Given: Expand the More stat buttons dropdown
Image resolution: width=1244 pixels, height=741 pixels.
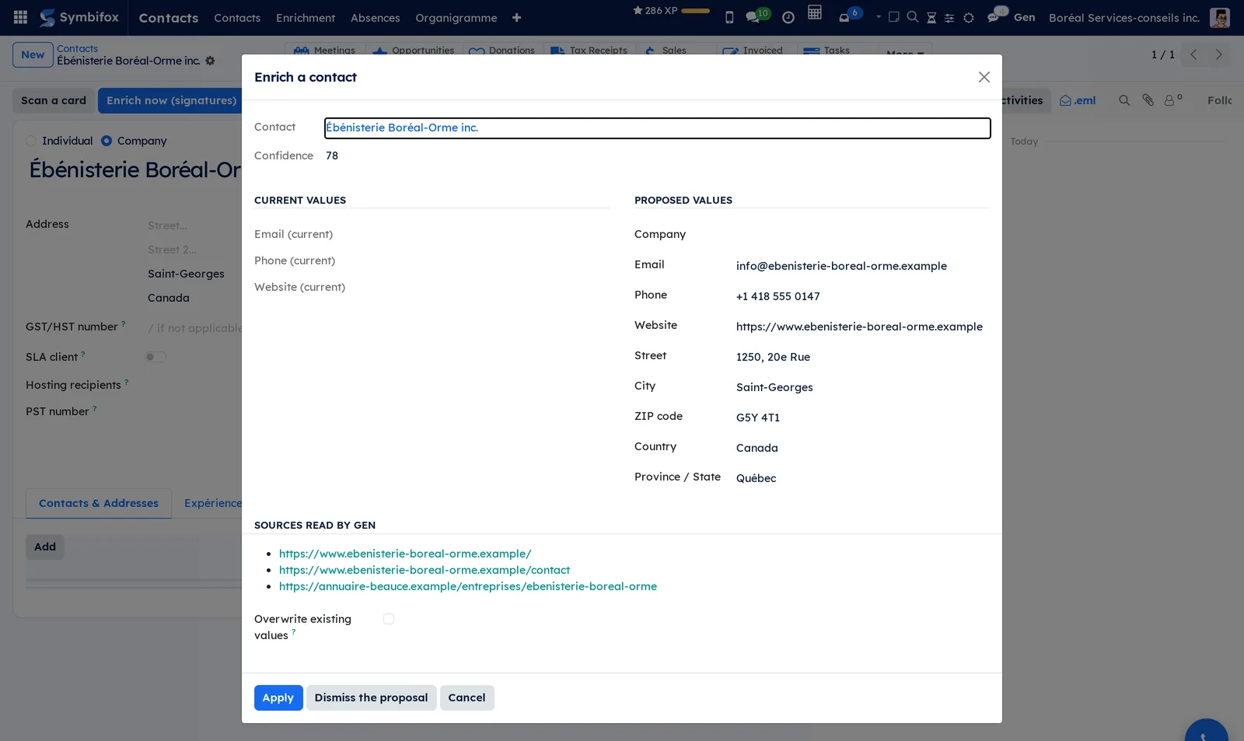Looking at the screenshot, I should [x=905, y=52].
